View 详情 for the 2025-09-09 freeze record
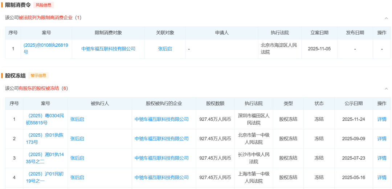Image resolution: width=392 pixels, height=189 pixels. [382, 139]
